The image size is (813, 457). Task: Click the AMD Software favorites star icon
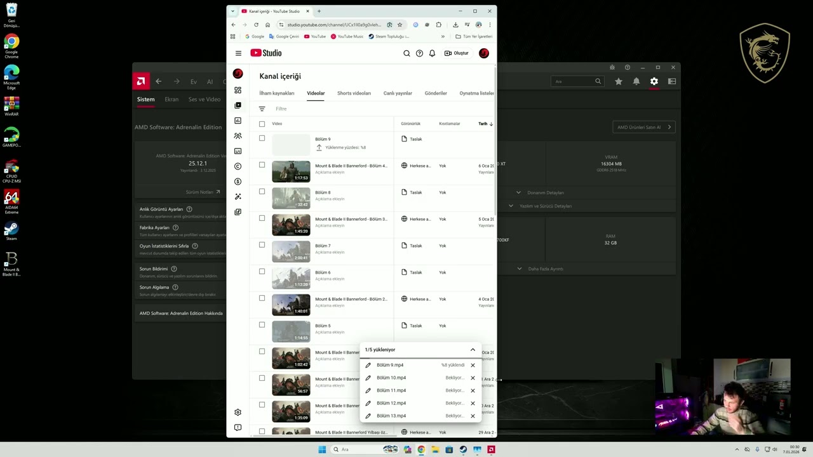pyautogui.click(x=619, y=81)
